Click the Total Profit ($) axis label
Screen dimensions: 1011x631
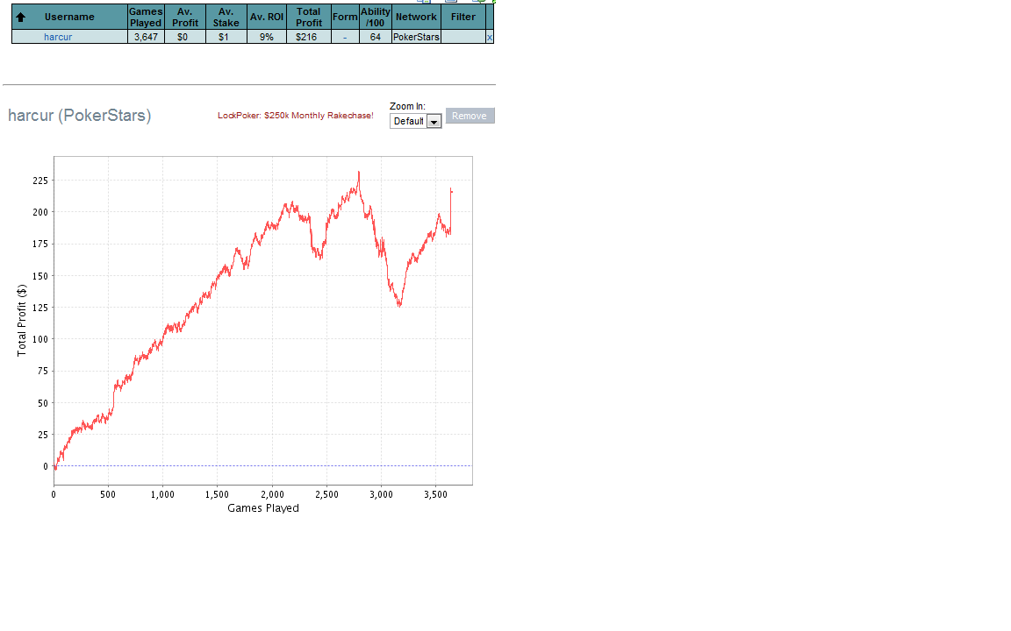coord(22,321)
